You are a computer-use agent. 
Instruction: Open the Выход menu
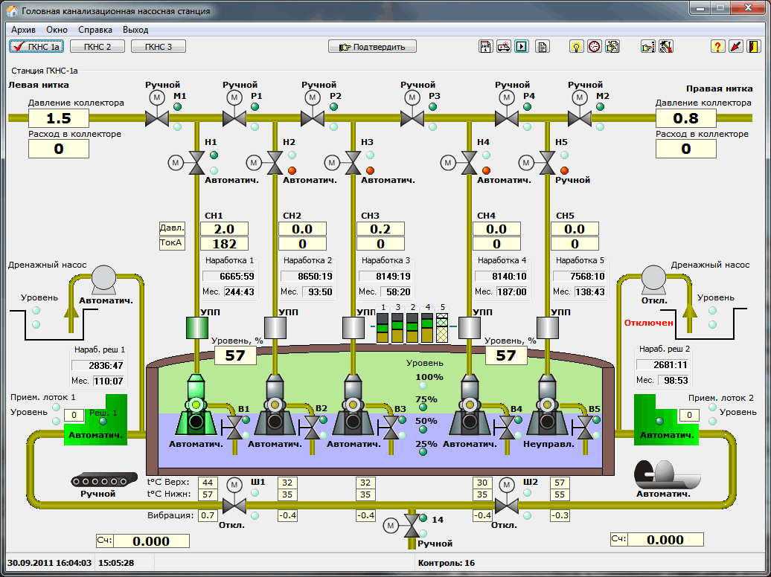[x=135, y=30]
